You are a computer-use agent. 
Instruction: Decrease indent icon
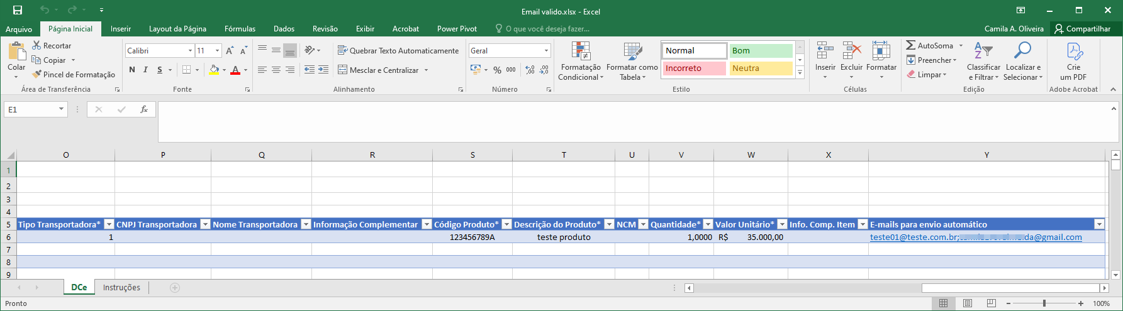pos(310,70)
